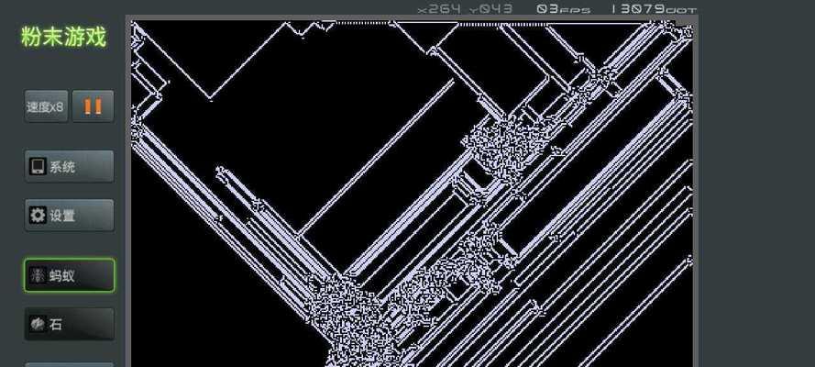Click the gear icon for 设置
Viewport: 815px width, 367px height.
tap(38, 216)
